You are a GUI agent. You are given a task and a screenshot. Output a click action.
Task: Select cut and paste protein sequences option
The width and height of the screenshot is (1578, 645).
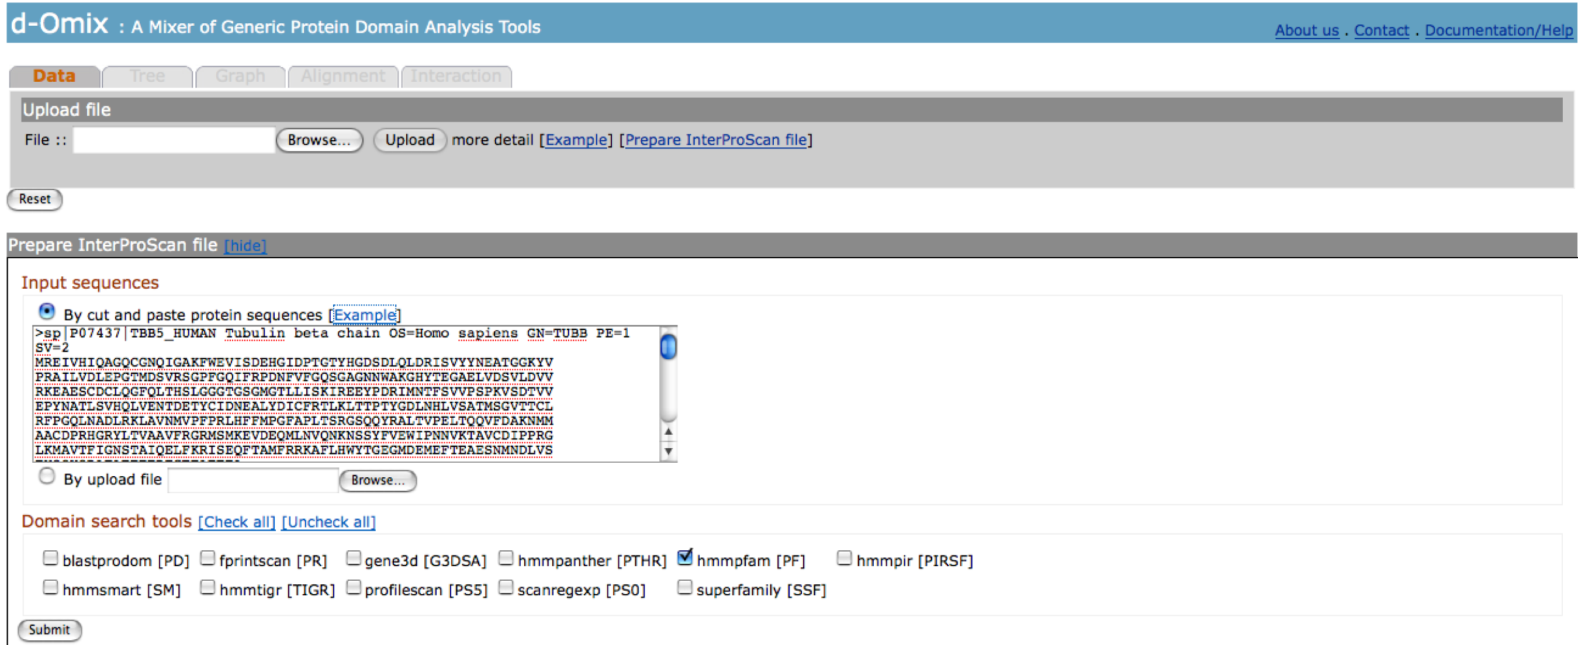(x=47, y=311)
